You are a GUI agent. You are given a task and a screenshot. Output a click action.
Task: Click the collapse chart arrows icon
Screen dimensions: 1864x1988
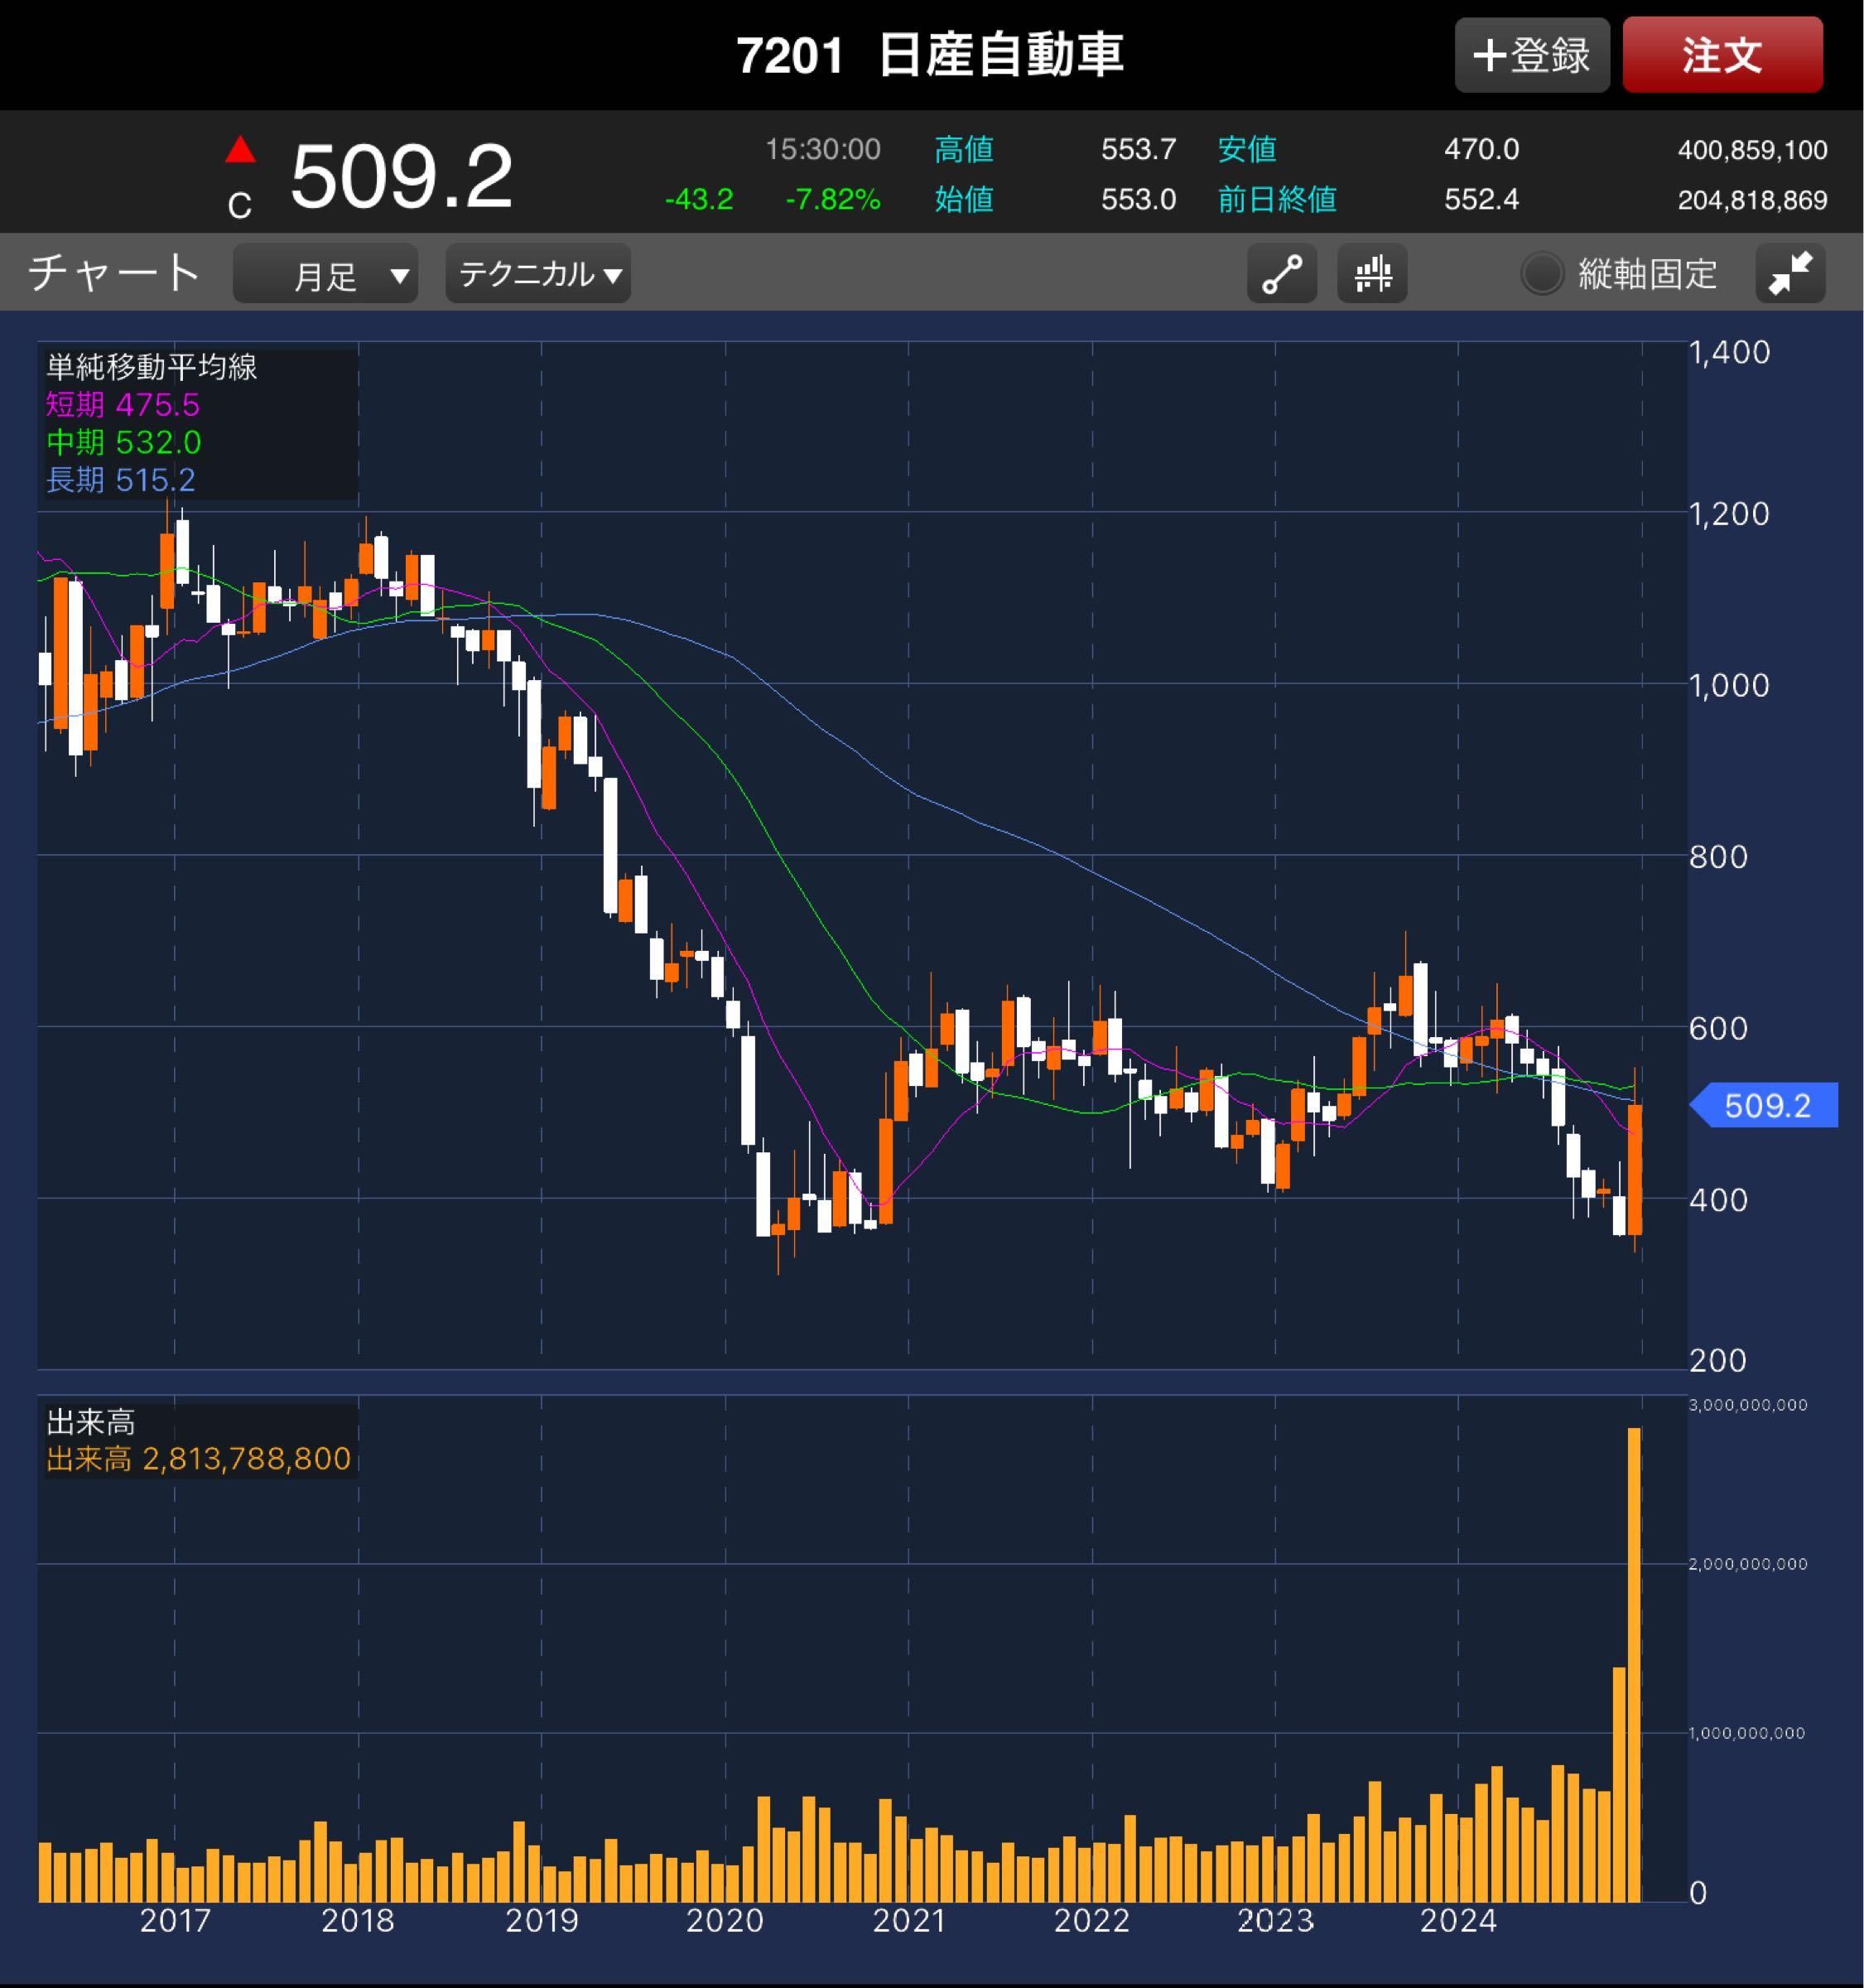pos(1790,274)
